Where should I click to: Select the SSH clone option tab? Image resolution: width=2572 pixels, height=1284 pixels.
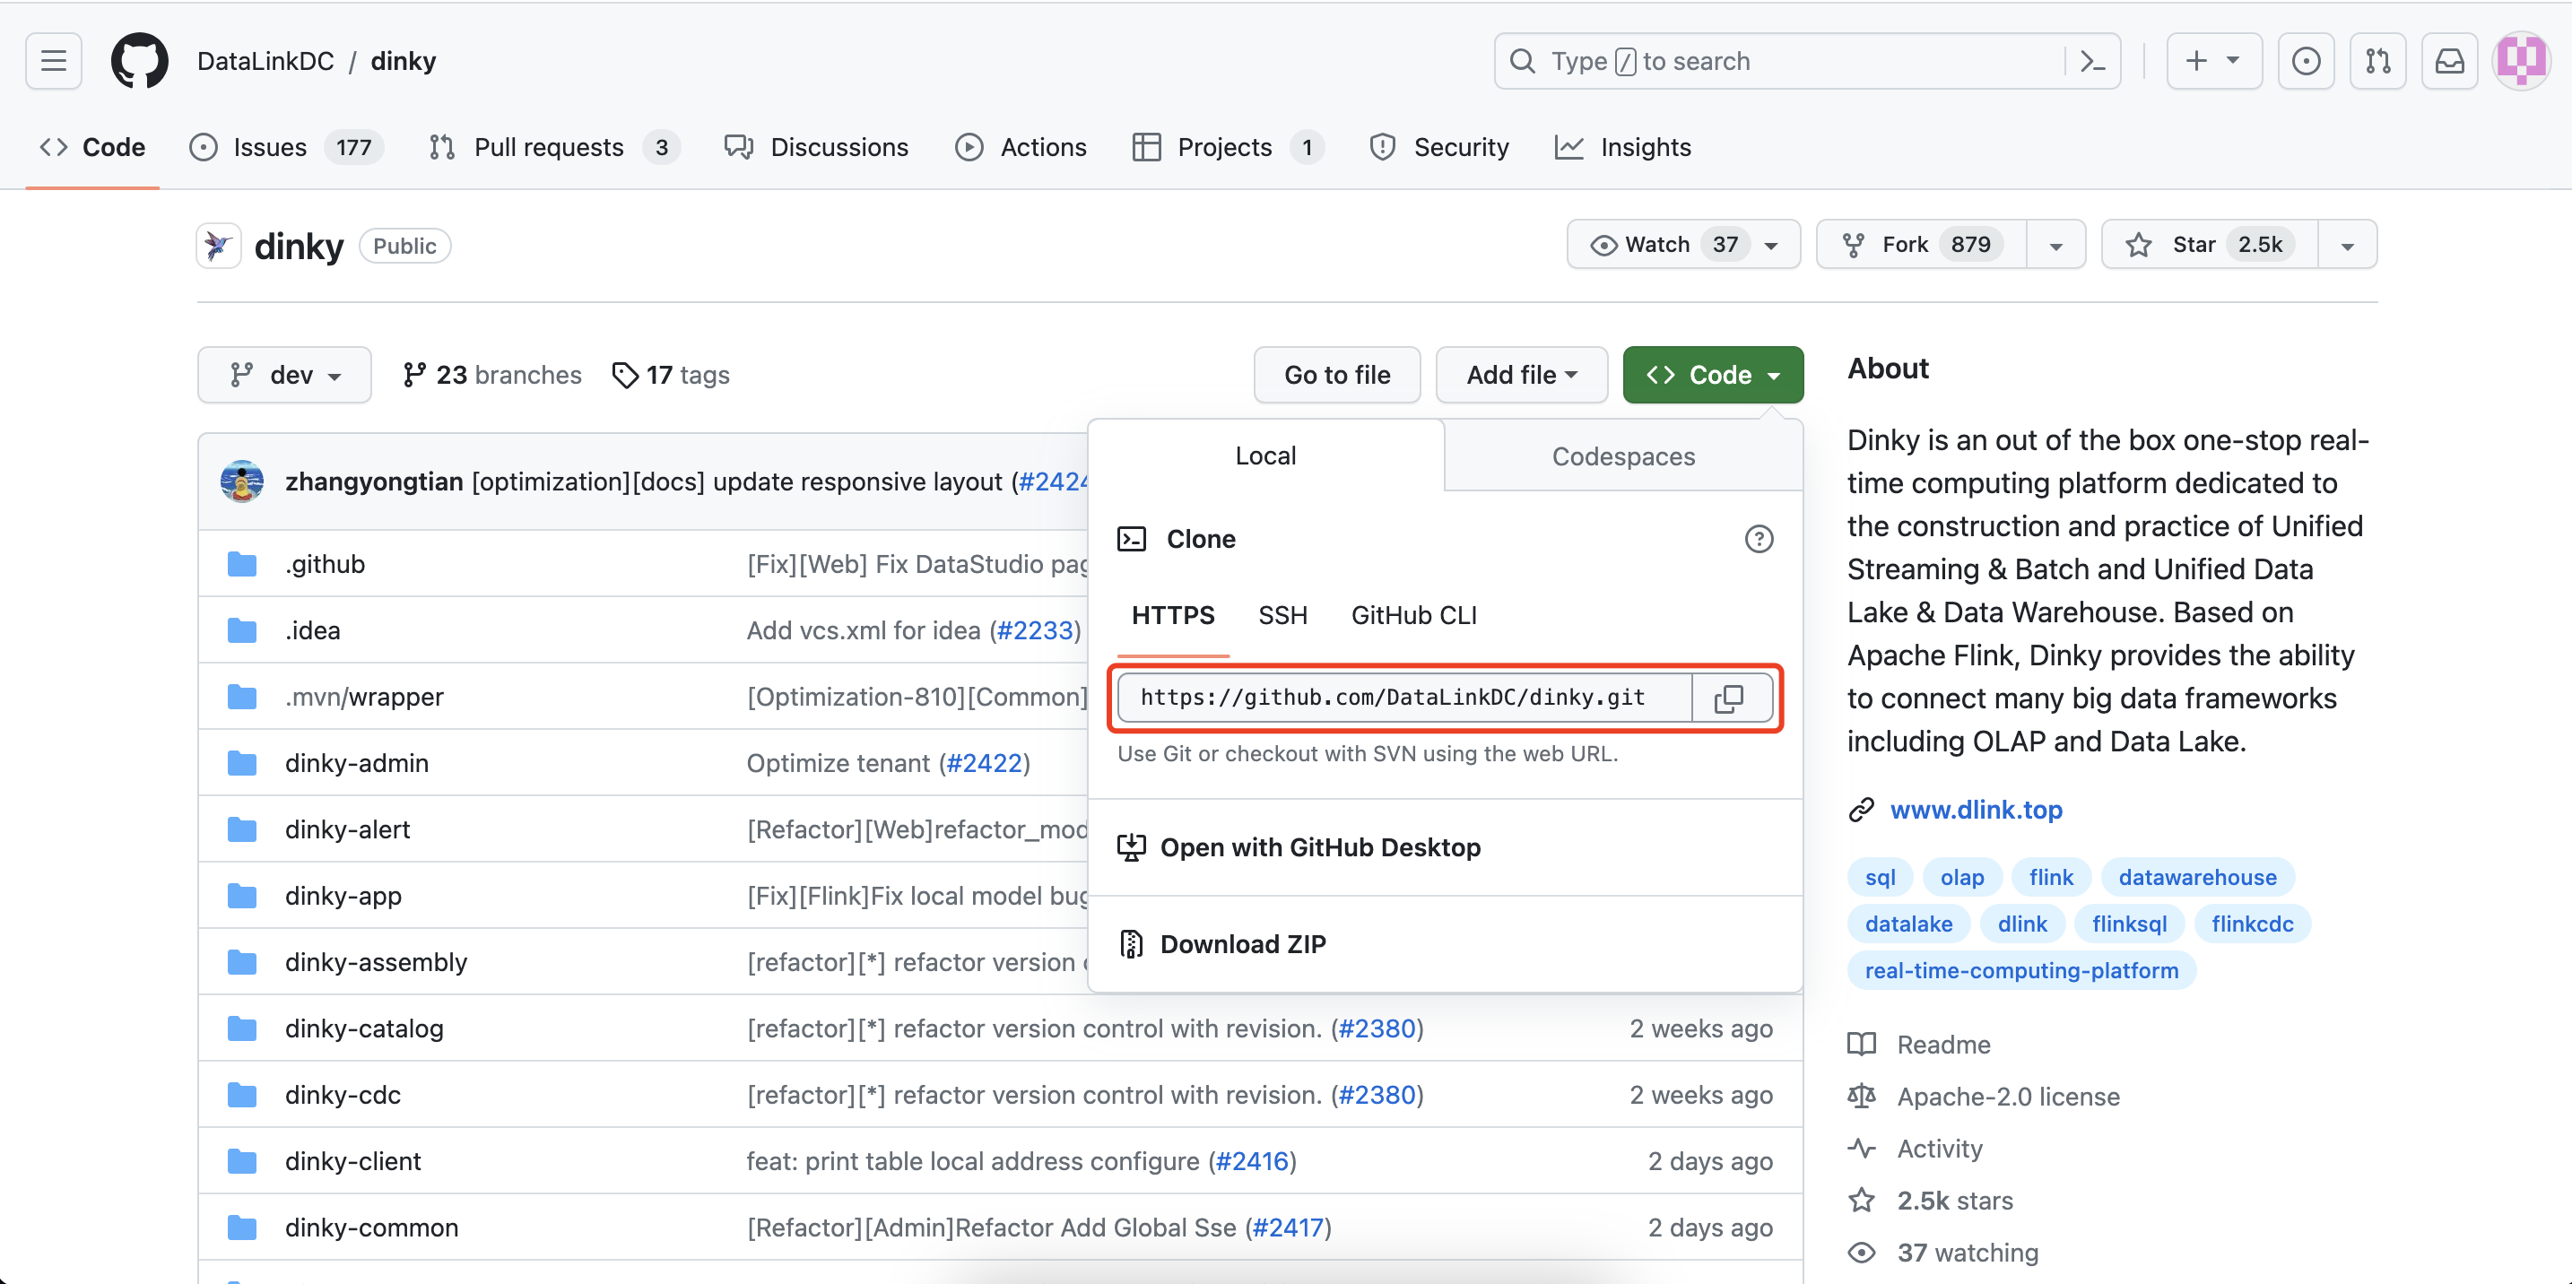[x=1282, y=615]
